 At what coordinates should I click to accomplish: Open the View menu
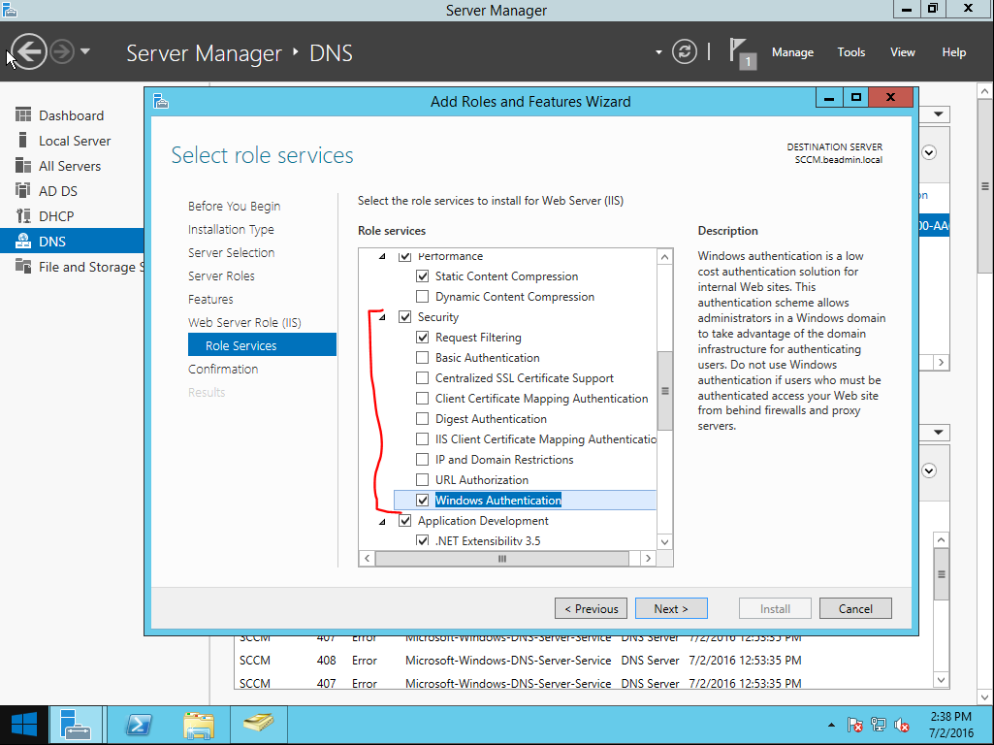(902, 52)
